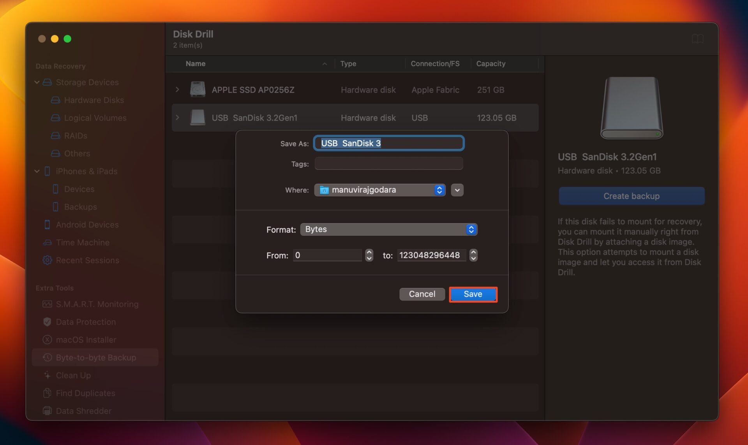
Task: Cancel the save dialog
Action: 422,294
